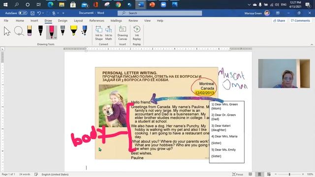
Task: Open the View tab
Action: tap(147, 21)
